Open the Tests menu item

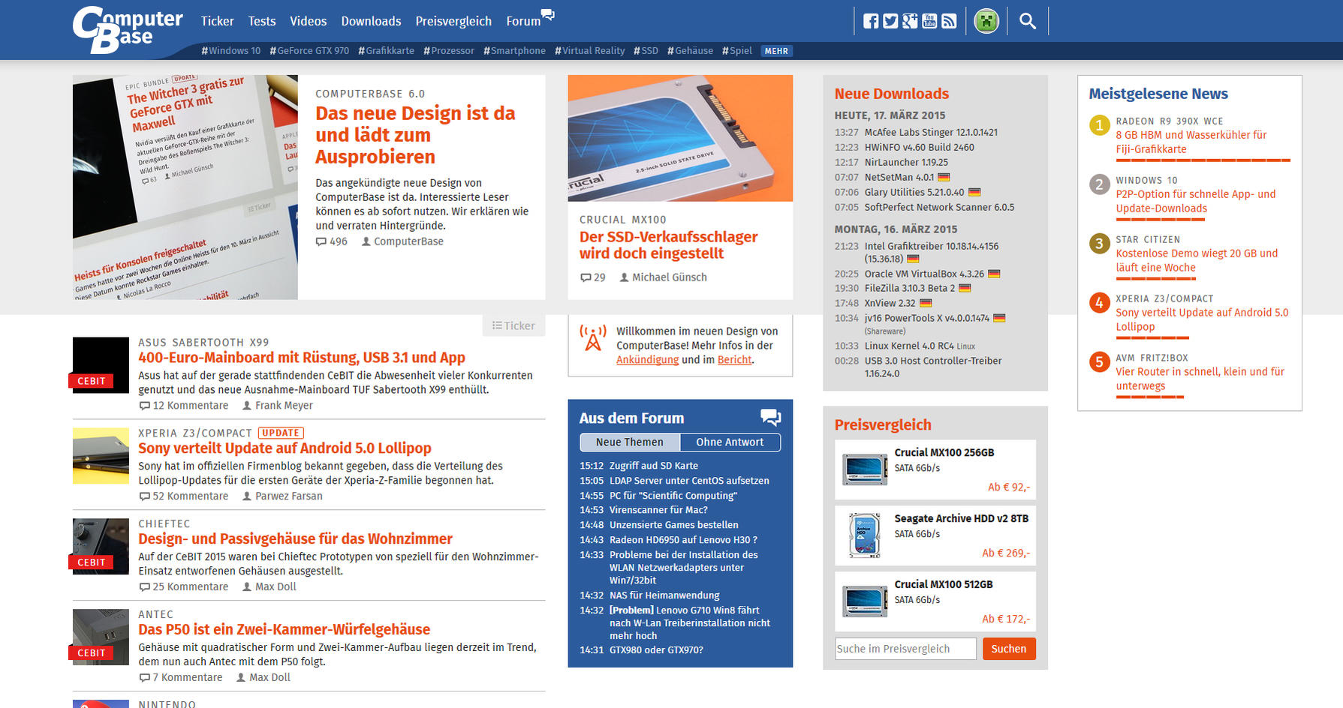point(262,21)
